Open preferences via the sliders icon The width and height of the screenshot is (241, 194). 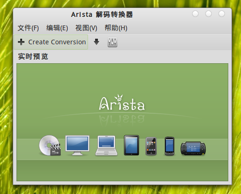tap(112, 42)
